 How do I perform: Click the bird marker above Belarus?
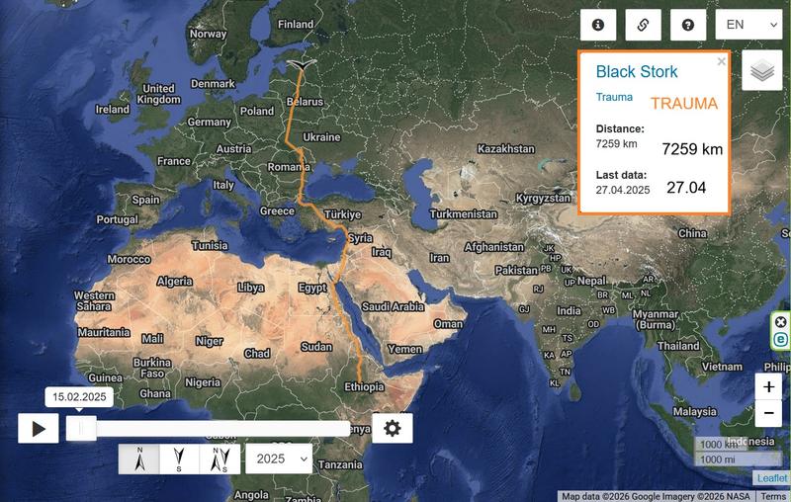[x=302, y=64]
